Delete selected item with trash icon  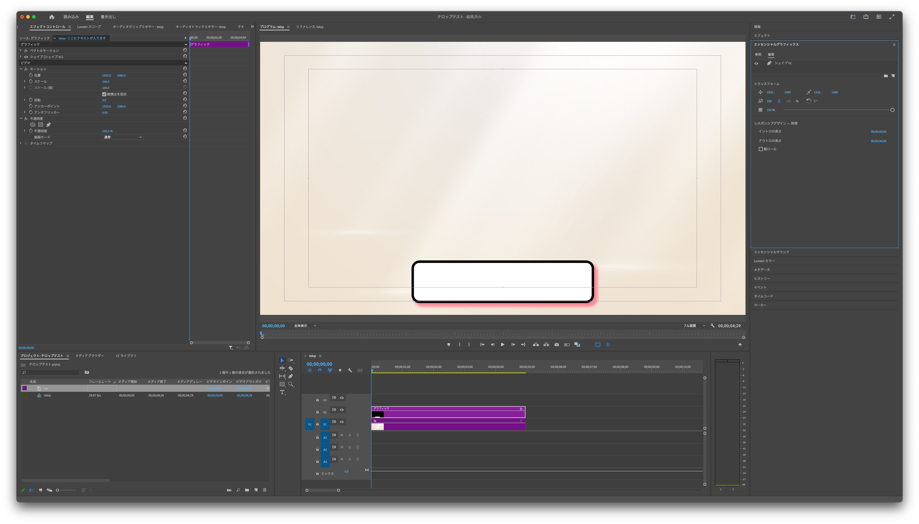(265, 490)
